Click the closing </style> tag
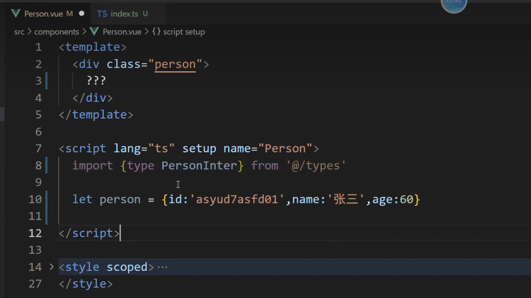The height and width of the screenshot is (298, 531). [x=85, y=284]
